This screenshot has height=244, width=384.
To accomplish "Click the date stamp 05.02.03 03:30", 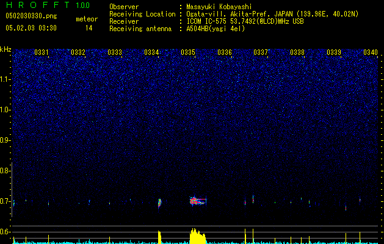I will click(x=31, y=28).
